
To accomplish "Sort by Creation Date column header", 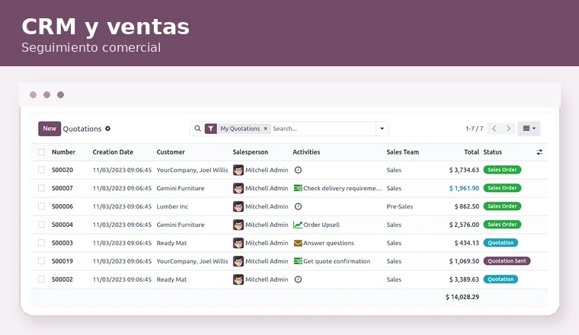I will click(113, 152).
